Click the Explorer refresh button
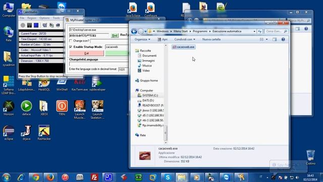 [259, 31]
